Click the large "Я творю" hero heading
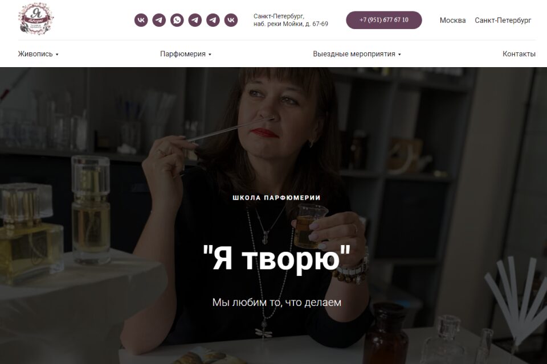Screen dimensions: 547x364 coord(276,258)
